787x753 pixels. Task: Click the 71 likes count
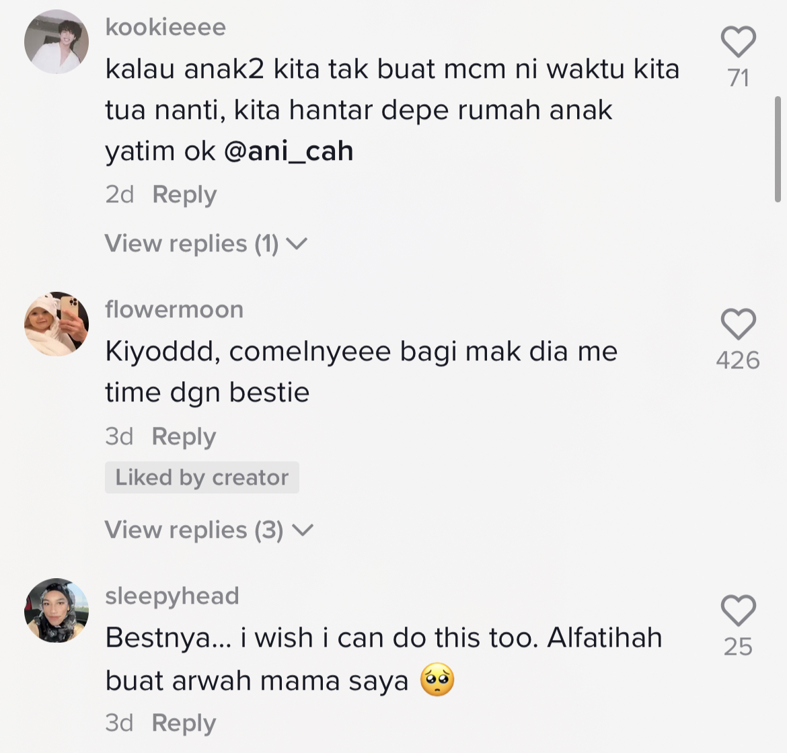tap(738, 78)
